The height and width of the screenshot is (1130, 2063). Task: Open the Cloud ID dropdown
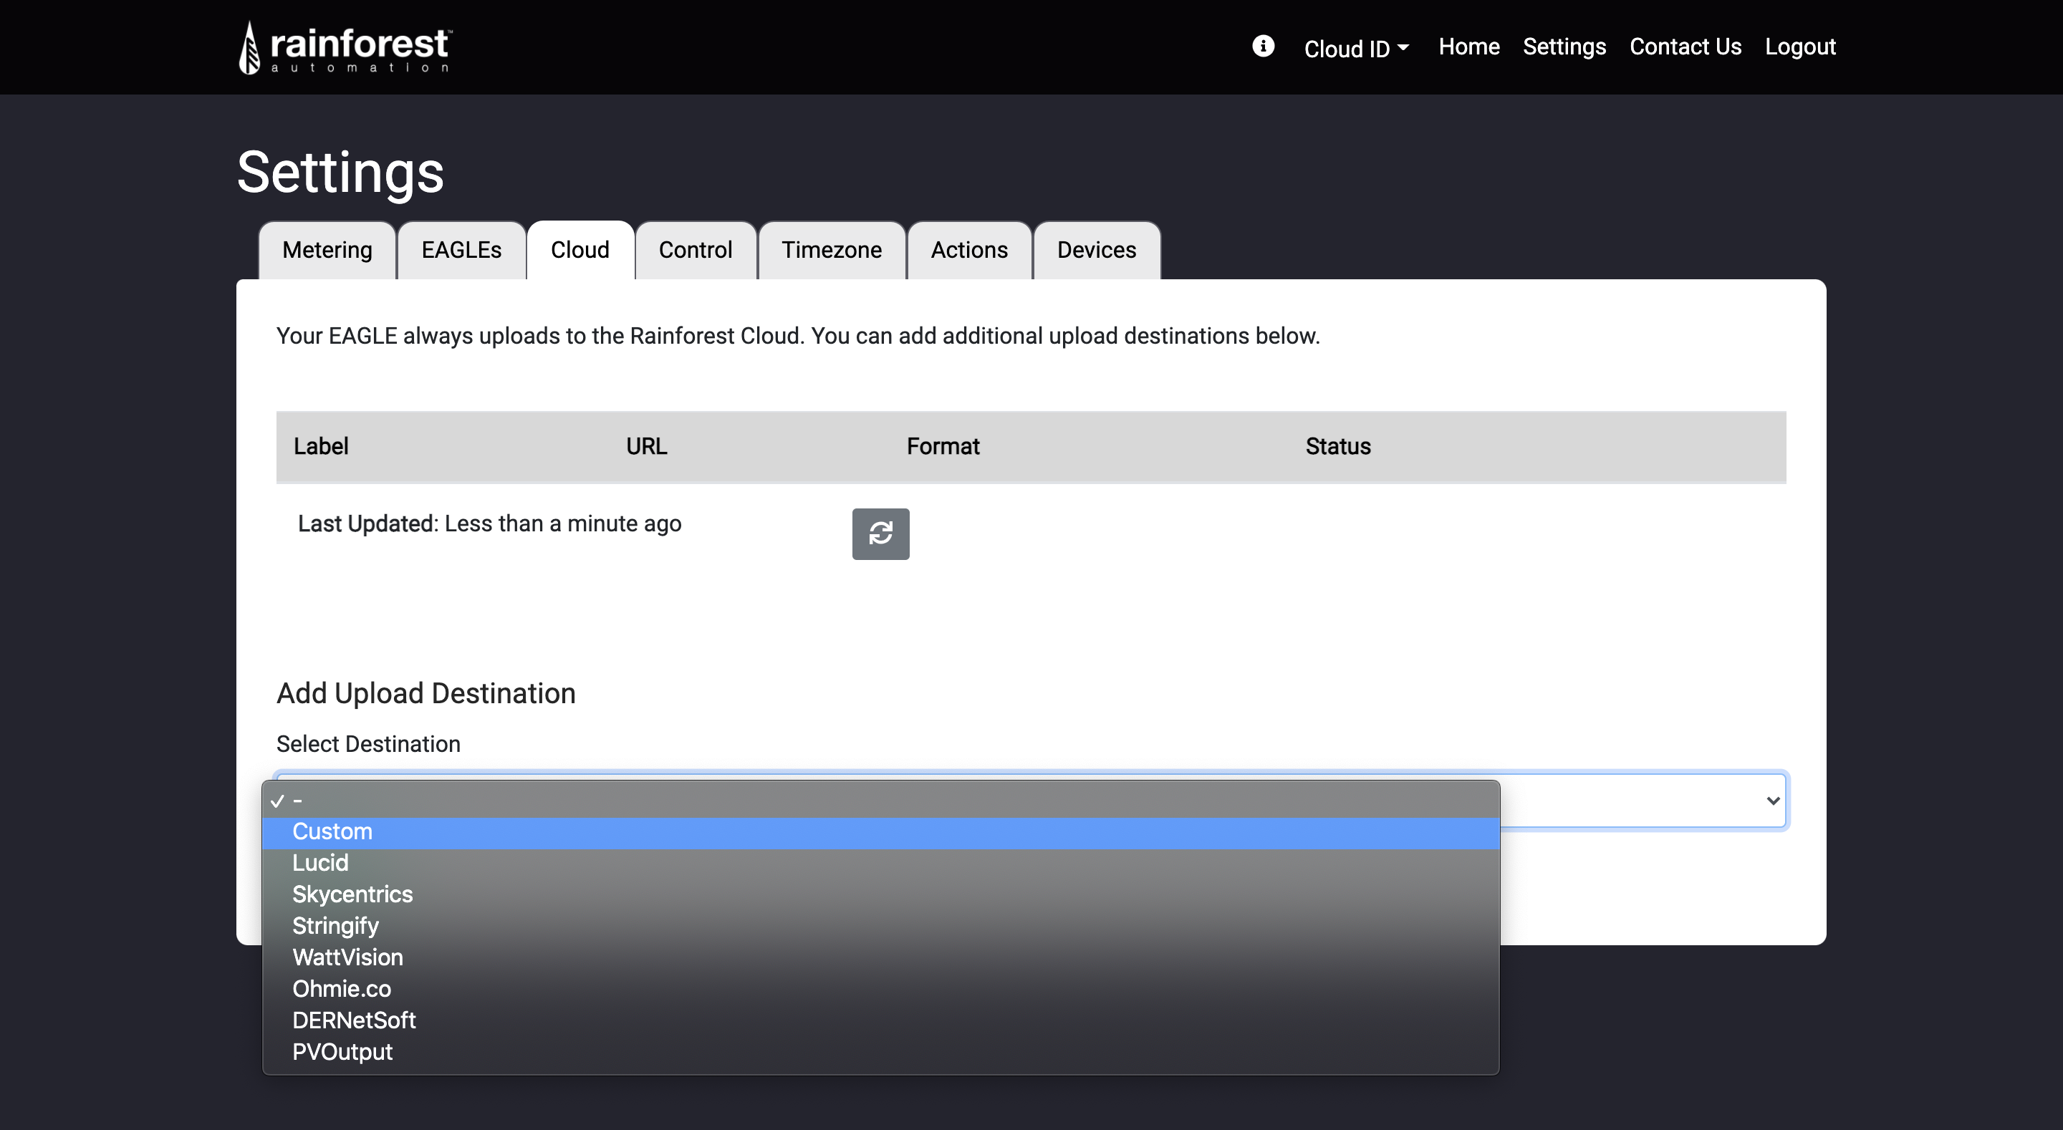pyautogui.click(x=1356, y=48)
